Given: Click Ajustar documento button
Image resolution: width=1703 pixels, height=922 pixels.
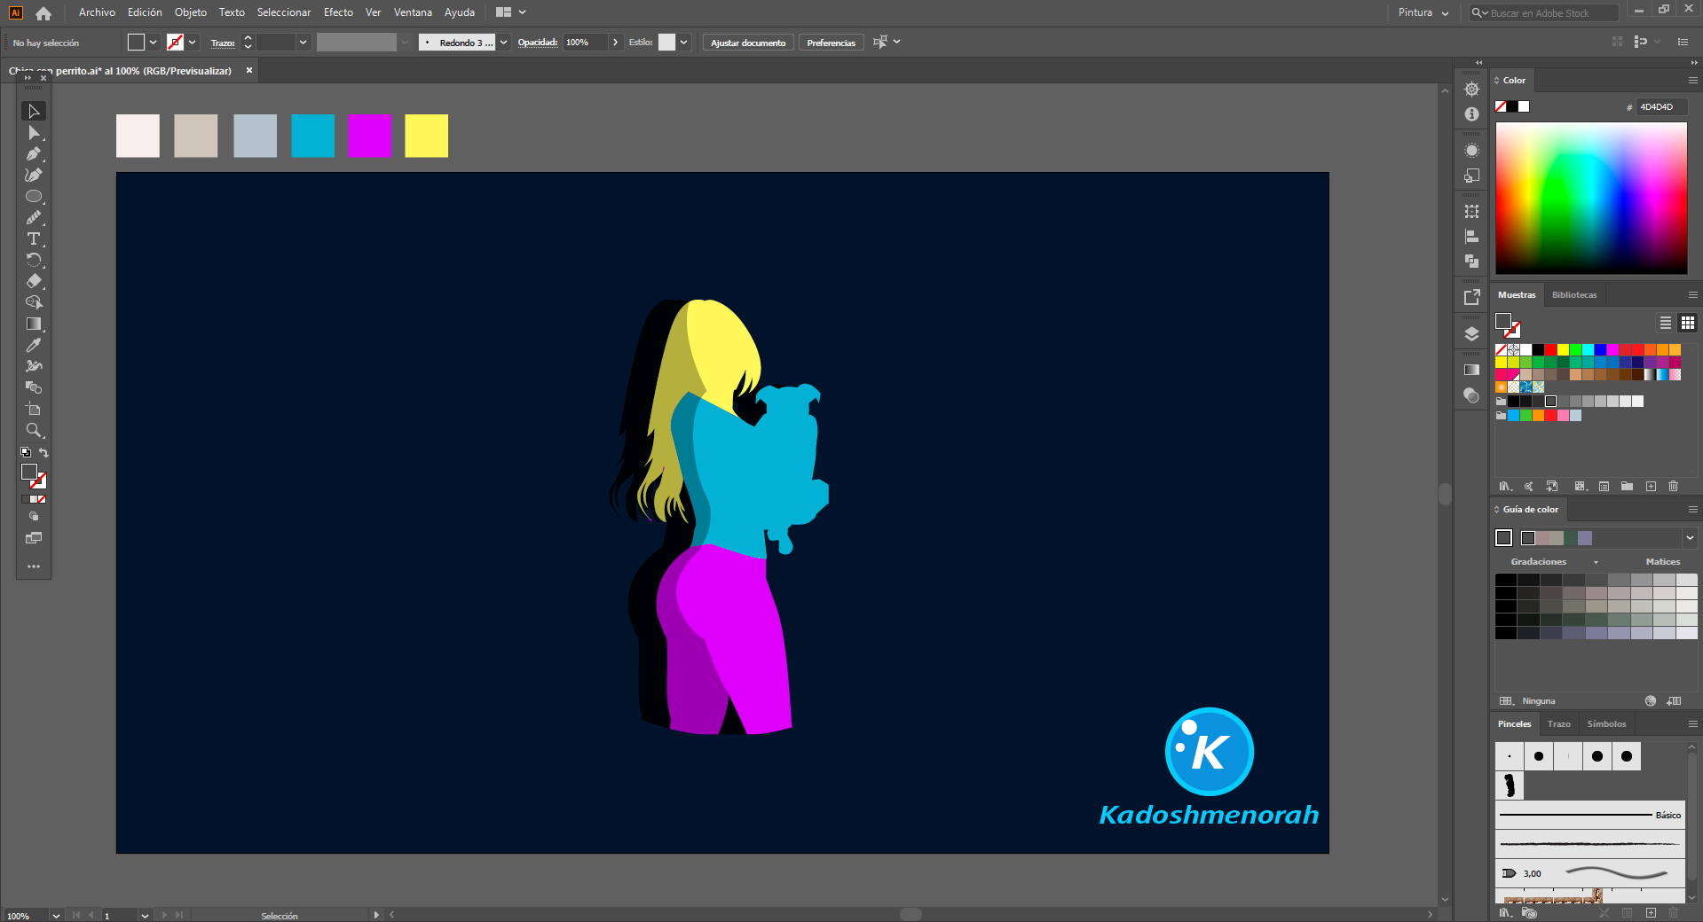Looking at the screenshot, I should (x=748, y=43).
